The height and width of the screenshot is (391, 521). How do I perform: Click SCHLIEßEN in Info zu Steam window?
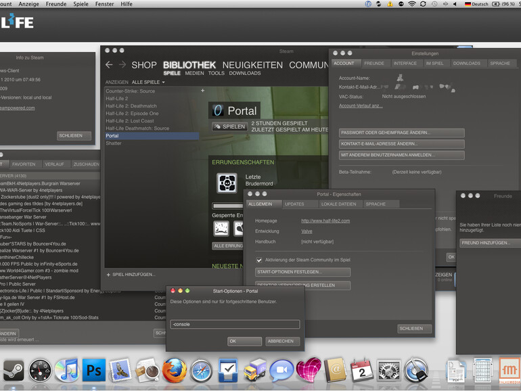[x=74, y=135]
